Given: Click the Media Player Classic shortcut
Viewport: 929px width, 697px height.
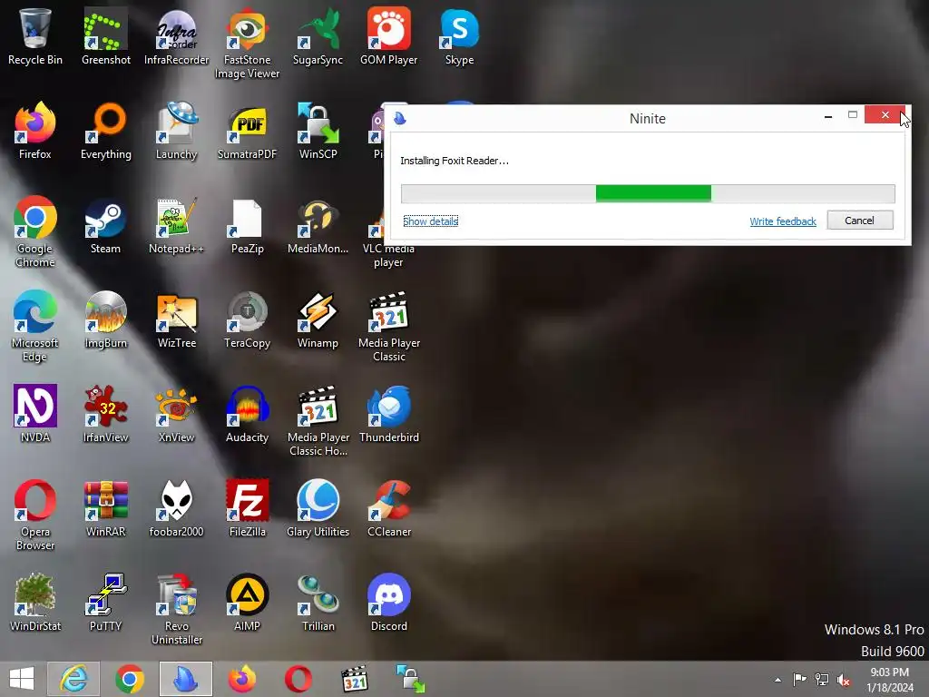Looking at the screenshot, I should coord(388,326).
